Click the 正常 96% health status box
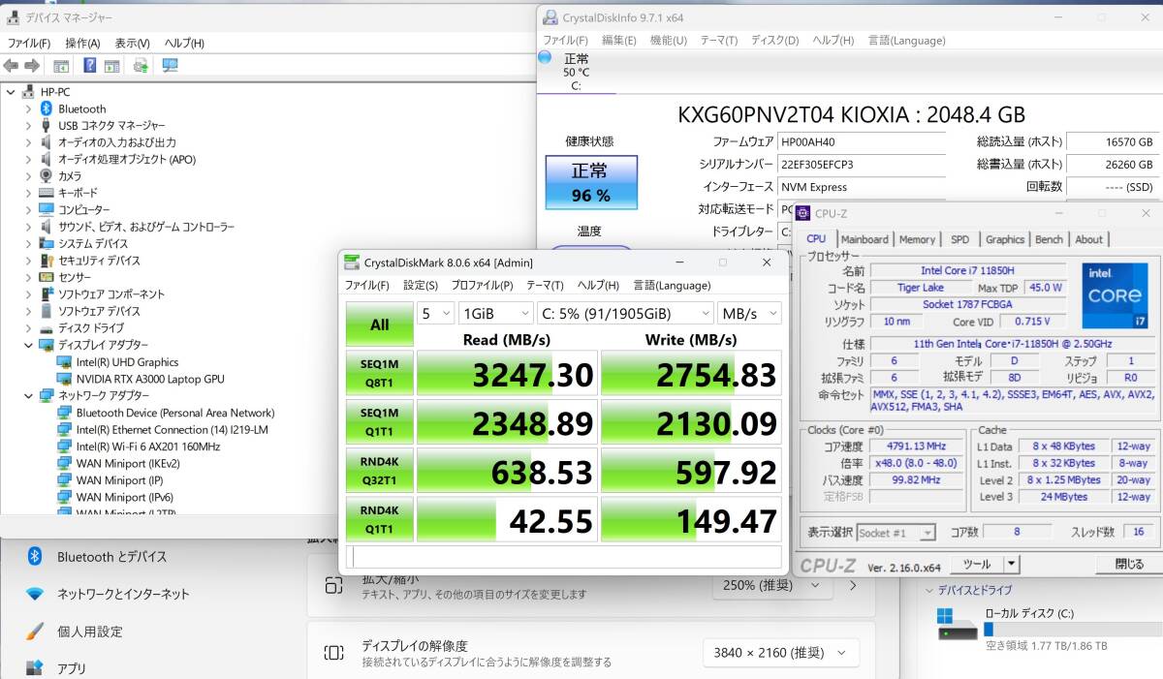1163x679 pixels. click(591, 182)
